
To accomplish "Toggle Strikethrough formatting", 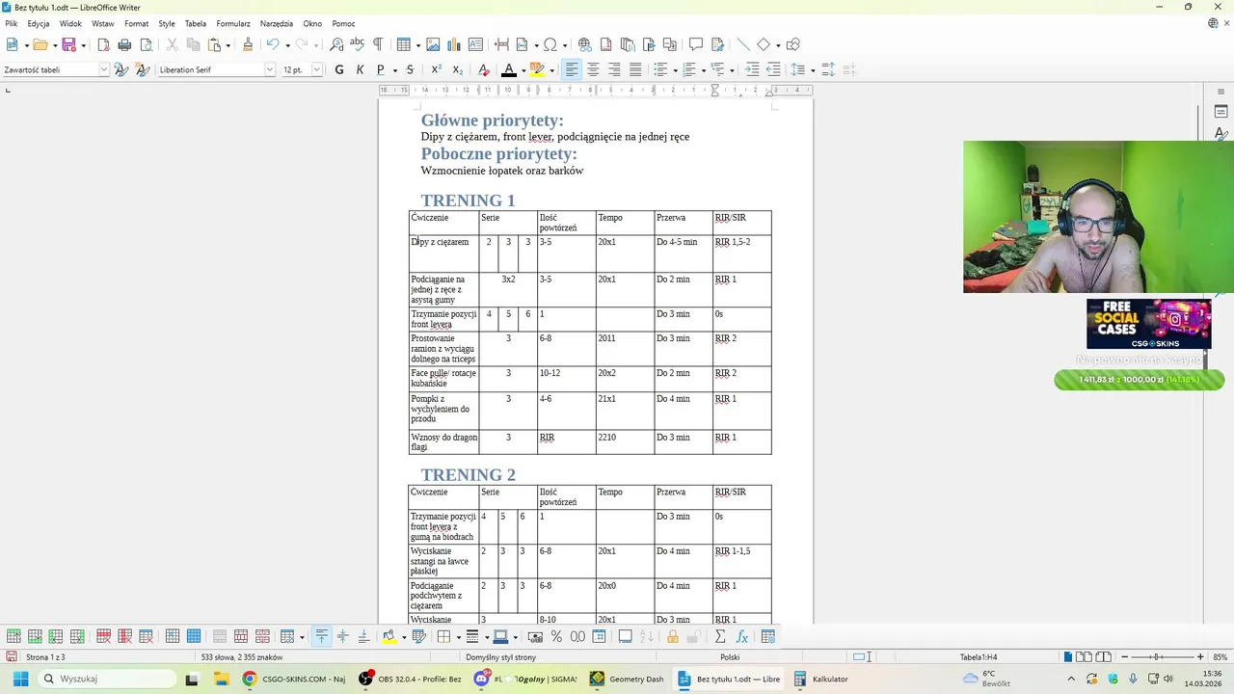I will 410,69.
